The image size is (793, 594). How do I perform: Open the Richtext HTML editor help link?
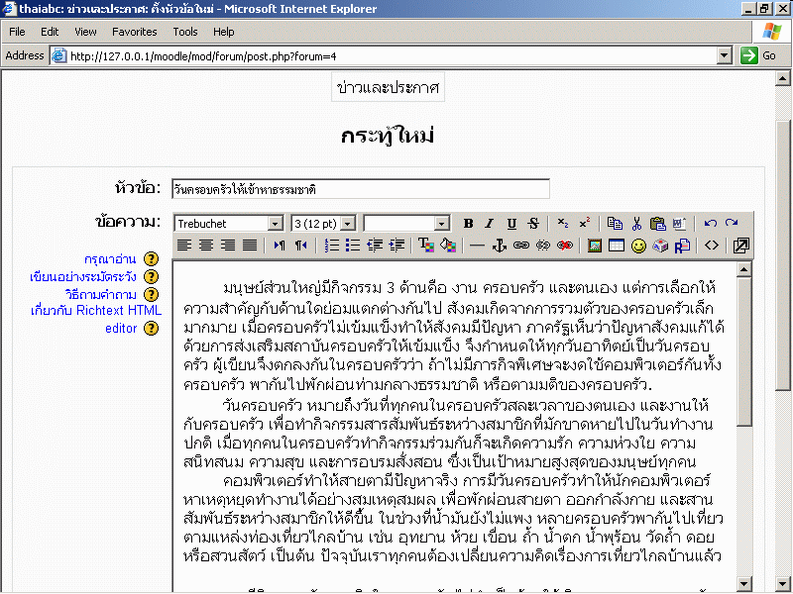pyautogui.click(x=95, y=319)
